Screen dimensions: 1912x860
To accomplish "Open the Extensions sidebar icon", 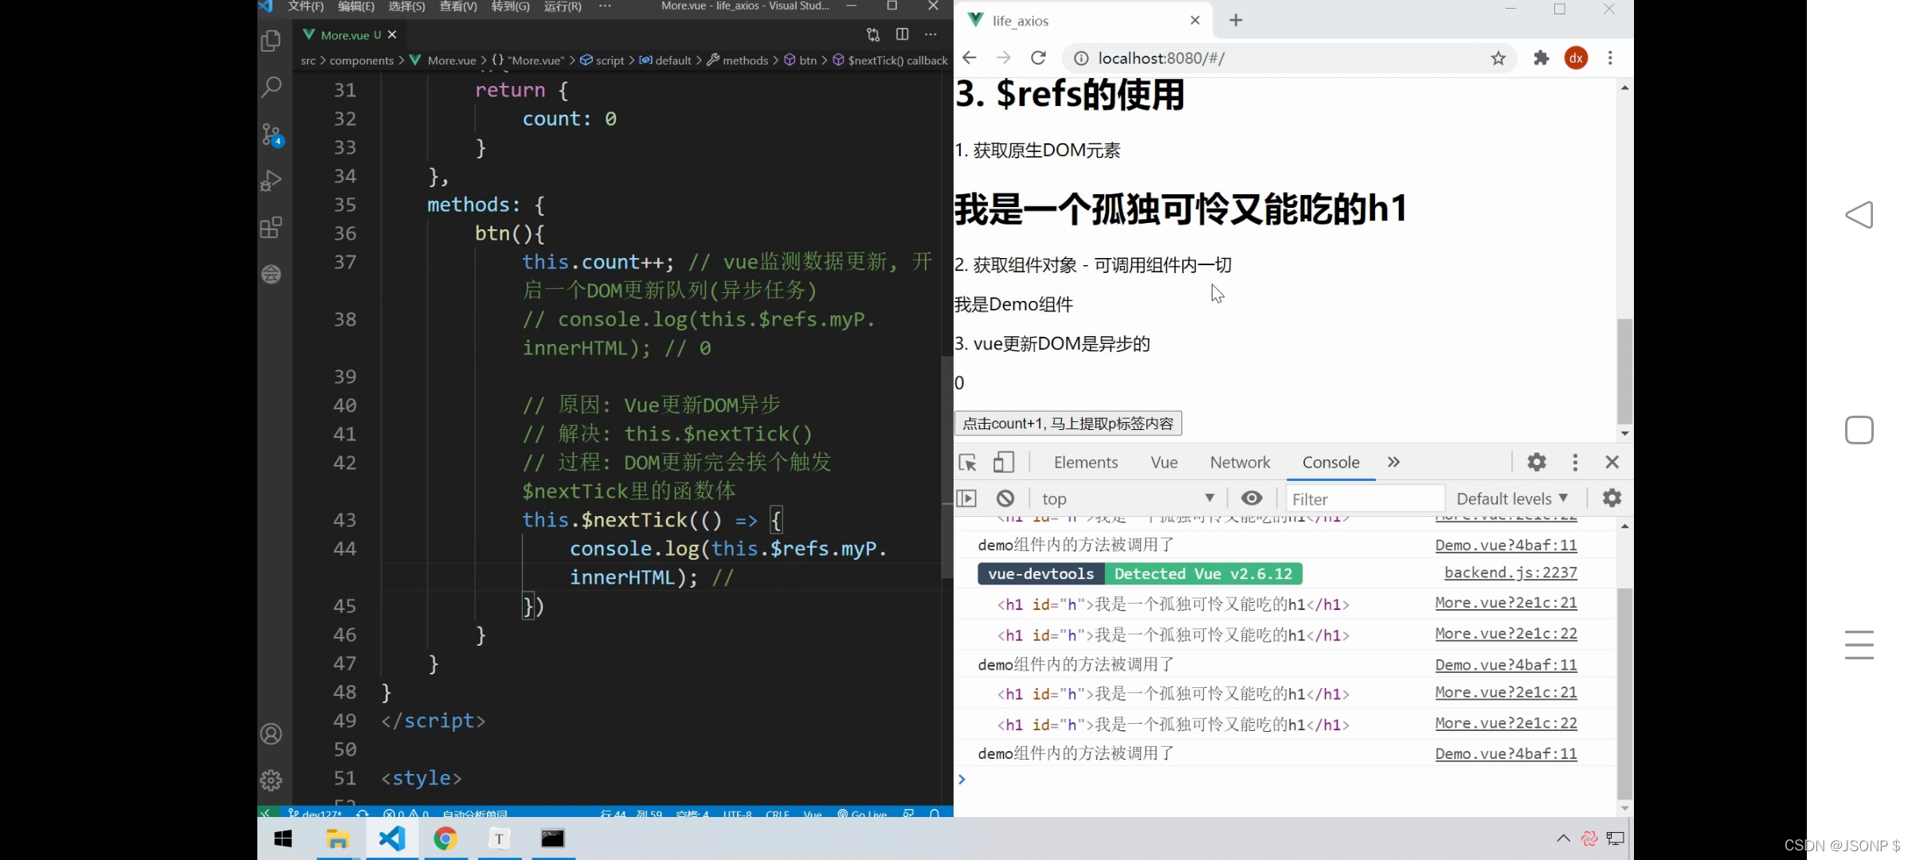I will (x=271, y=228).
